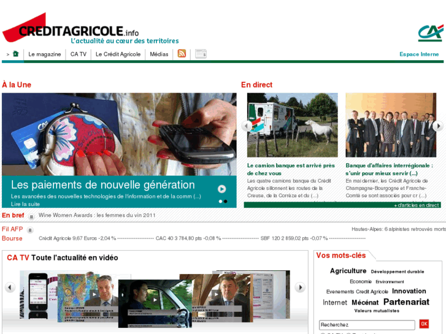Select the Agriculture keyword
The image size is (446, 334).
(x=348, y=271)
